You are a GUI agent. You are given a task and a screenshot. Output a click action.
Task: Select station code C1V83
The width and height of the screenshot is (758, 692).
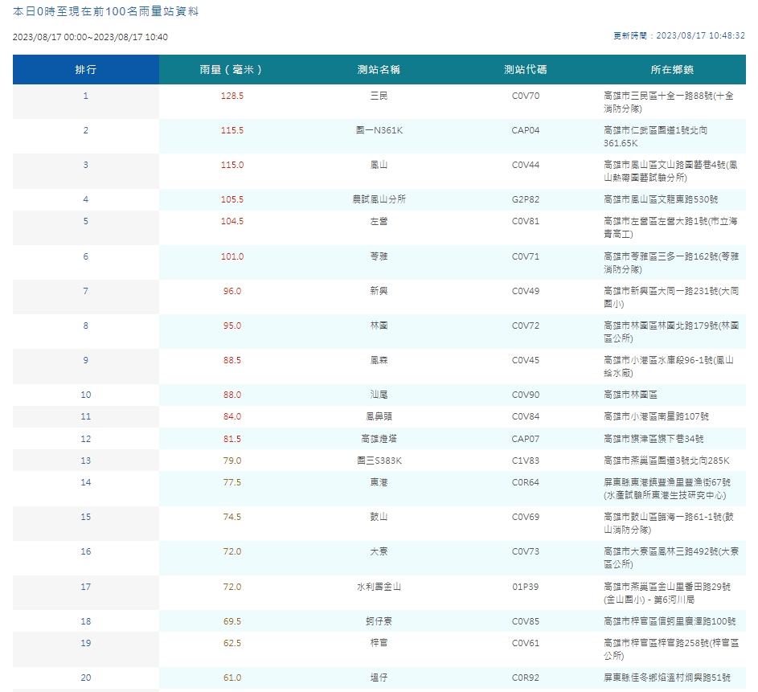(526, 461)
